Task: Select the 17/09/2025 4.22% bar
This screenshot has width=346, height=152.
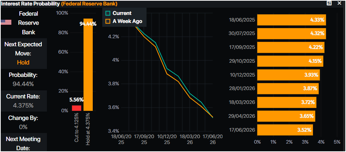Action: point(290,47)
